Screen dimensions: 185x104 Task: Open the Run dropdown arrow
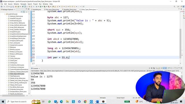(x=42, y=7)
